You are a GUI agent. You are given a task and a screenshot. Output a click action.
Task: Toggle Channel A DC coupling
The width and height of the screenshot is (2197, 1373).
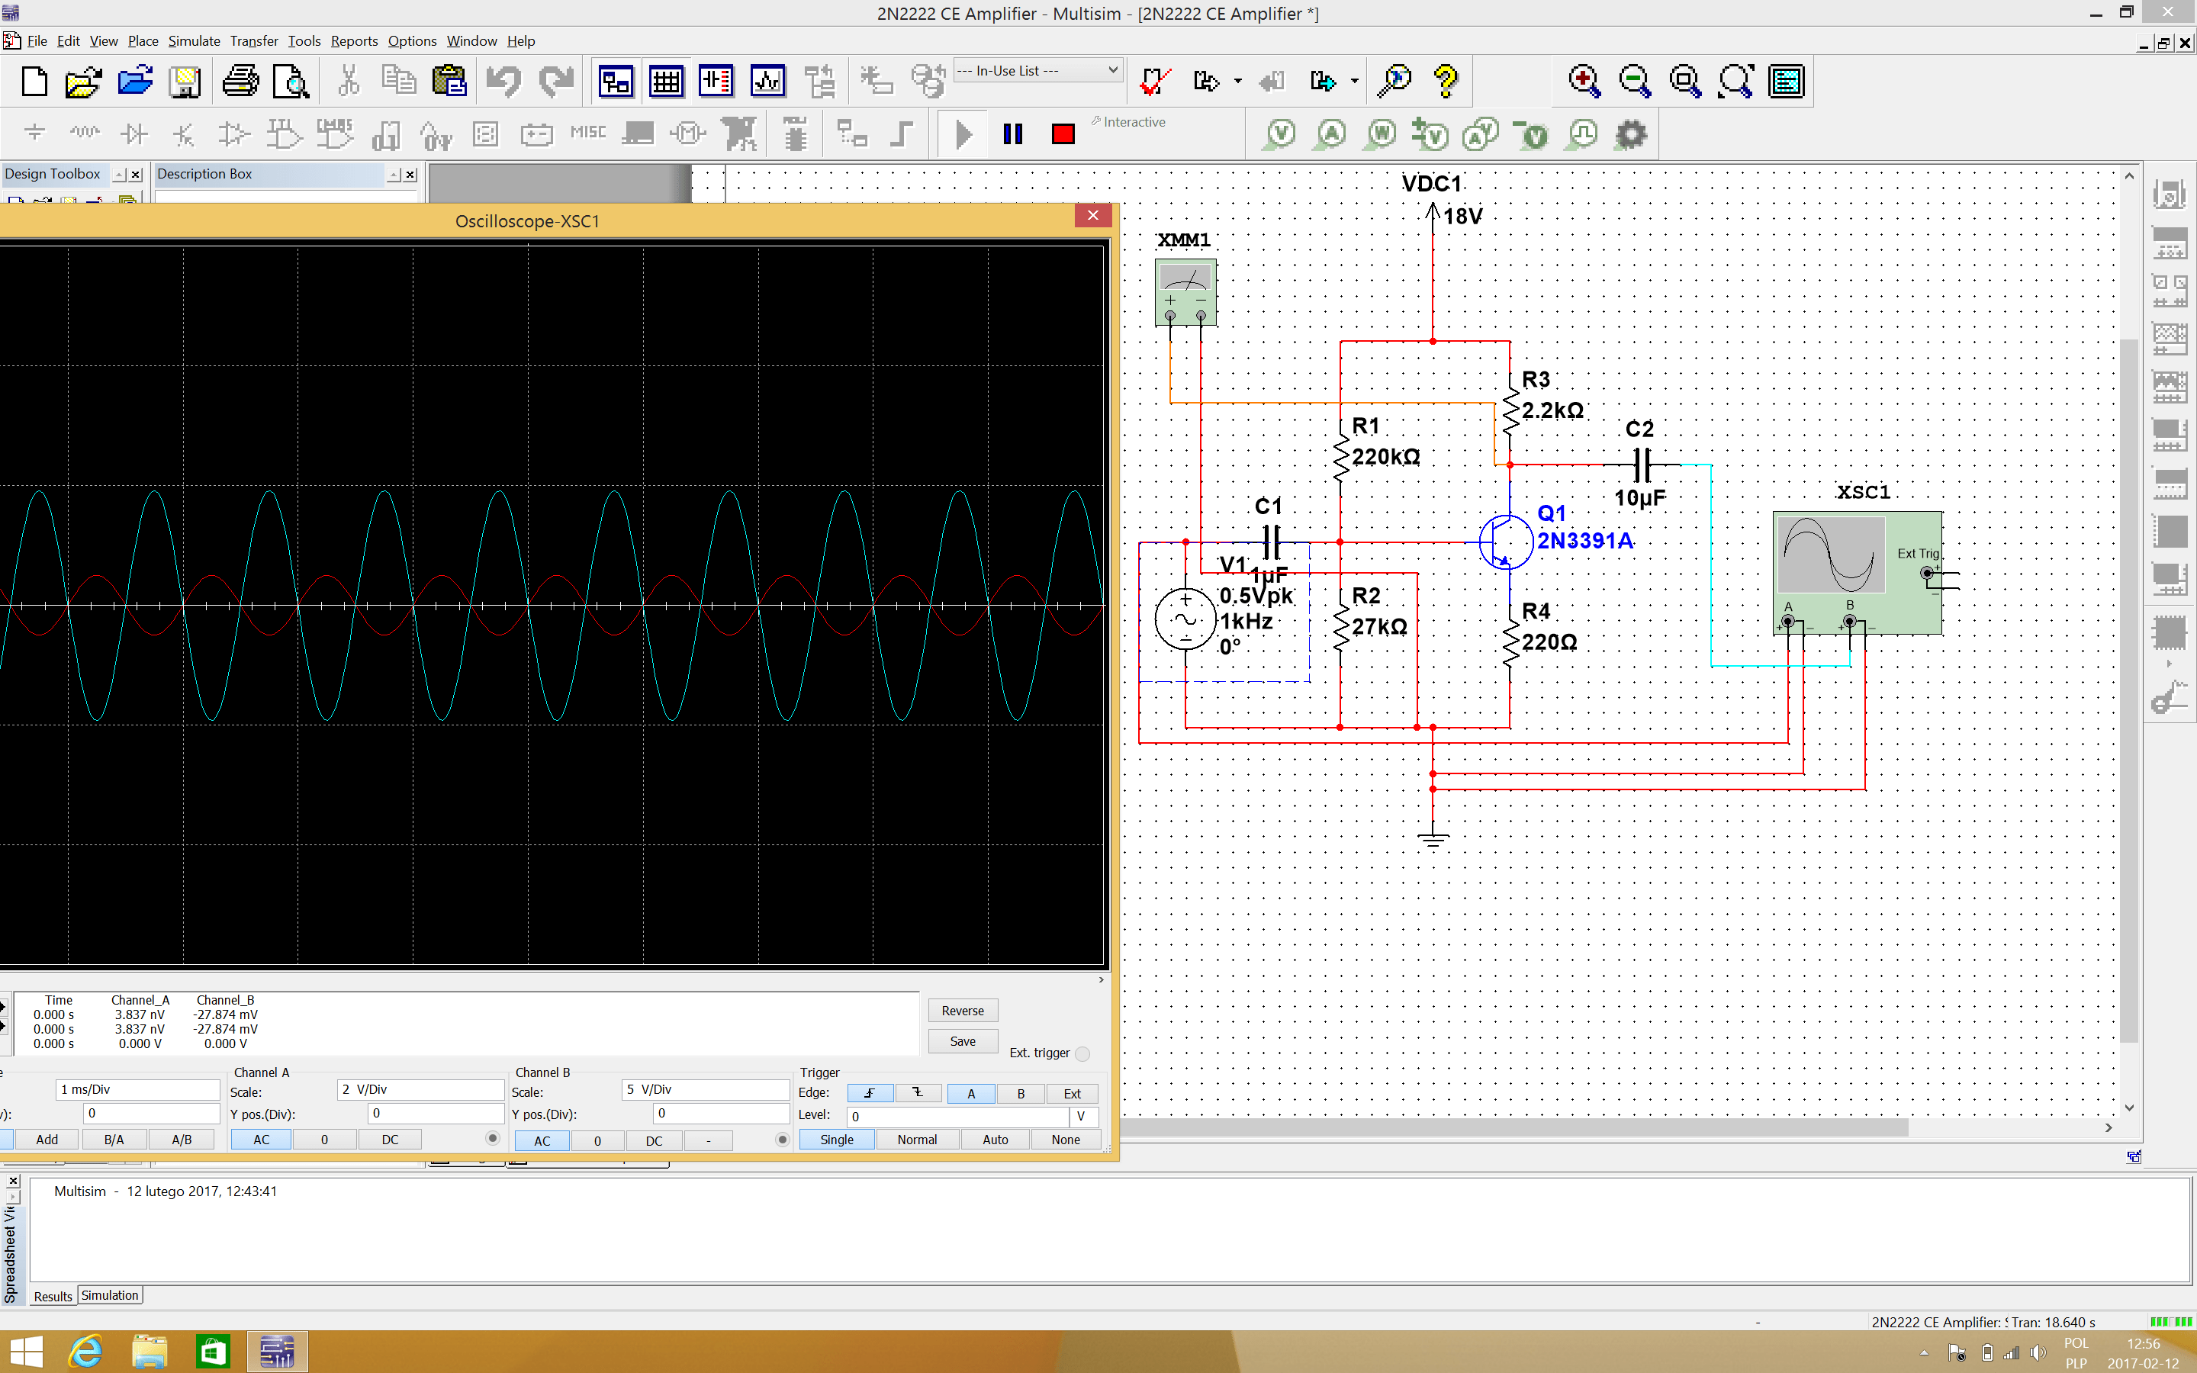390,1140
